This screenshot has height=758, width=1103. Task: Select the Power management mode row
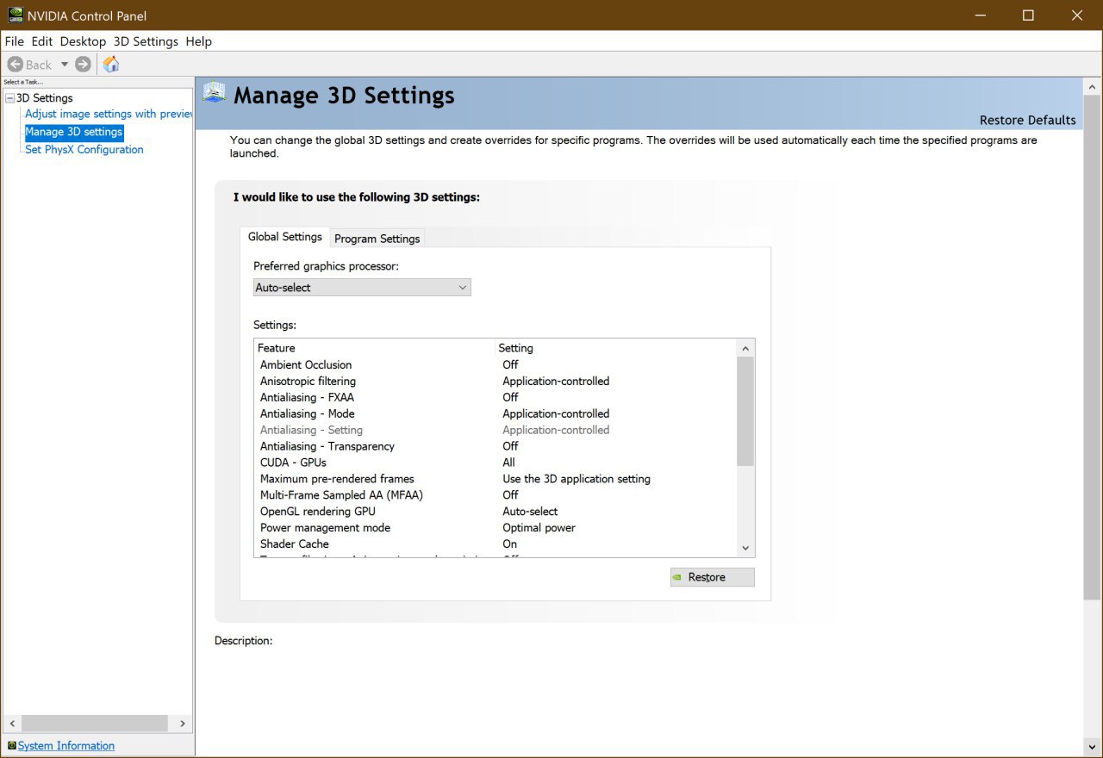325,528
